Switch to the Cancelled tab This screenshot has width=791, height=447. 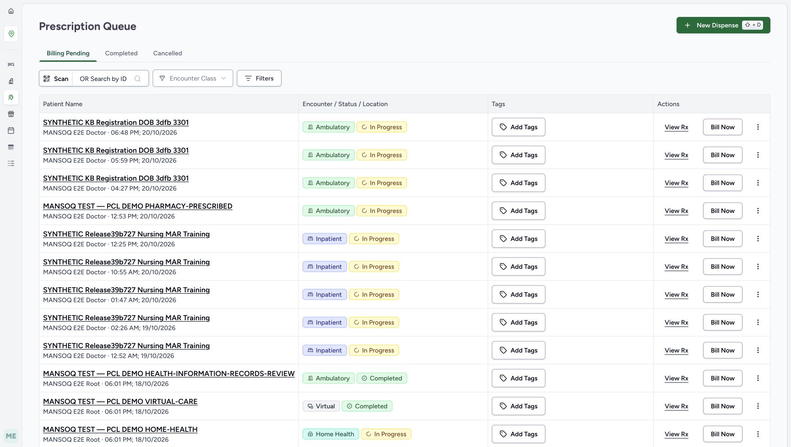click(168, 53)
